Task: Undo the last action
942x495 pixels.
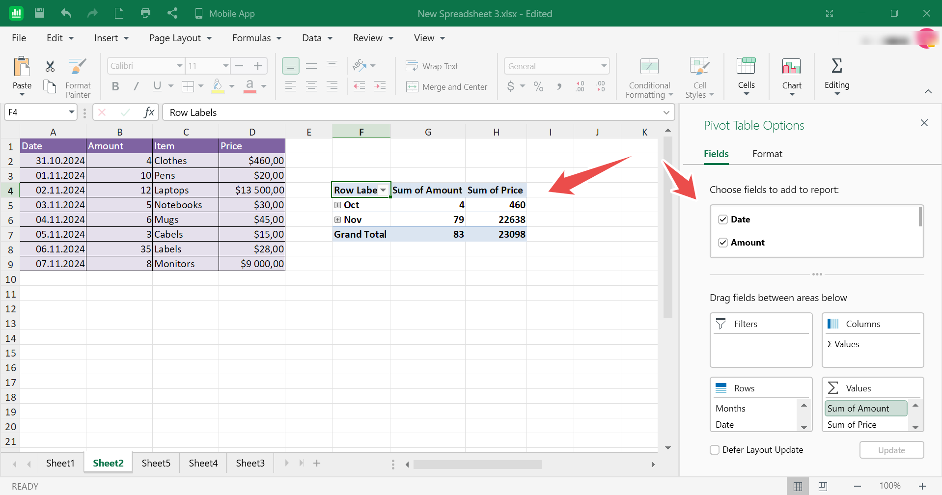Action: coord(66,13)
